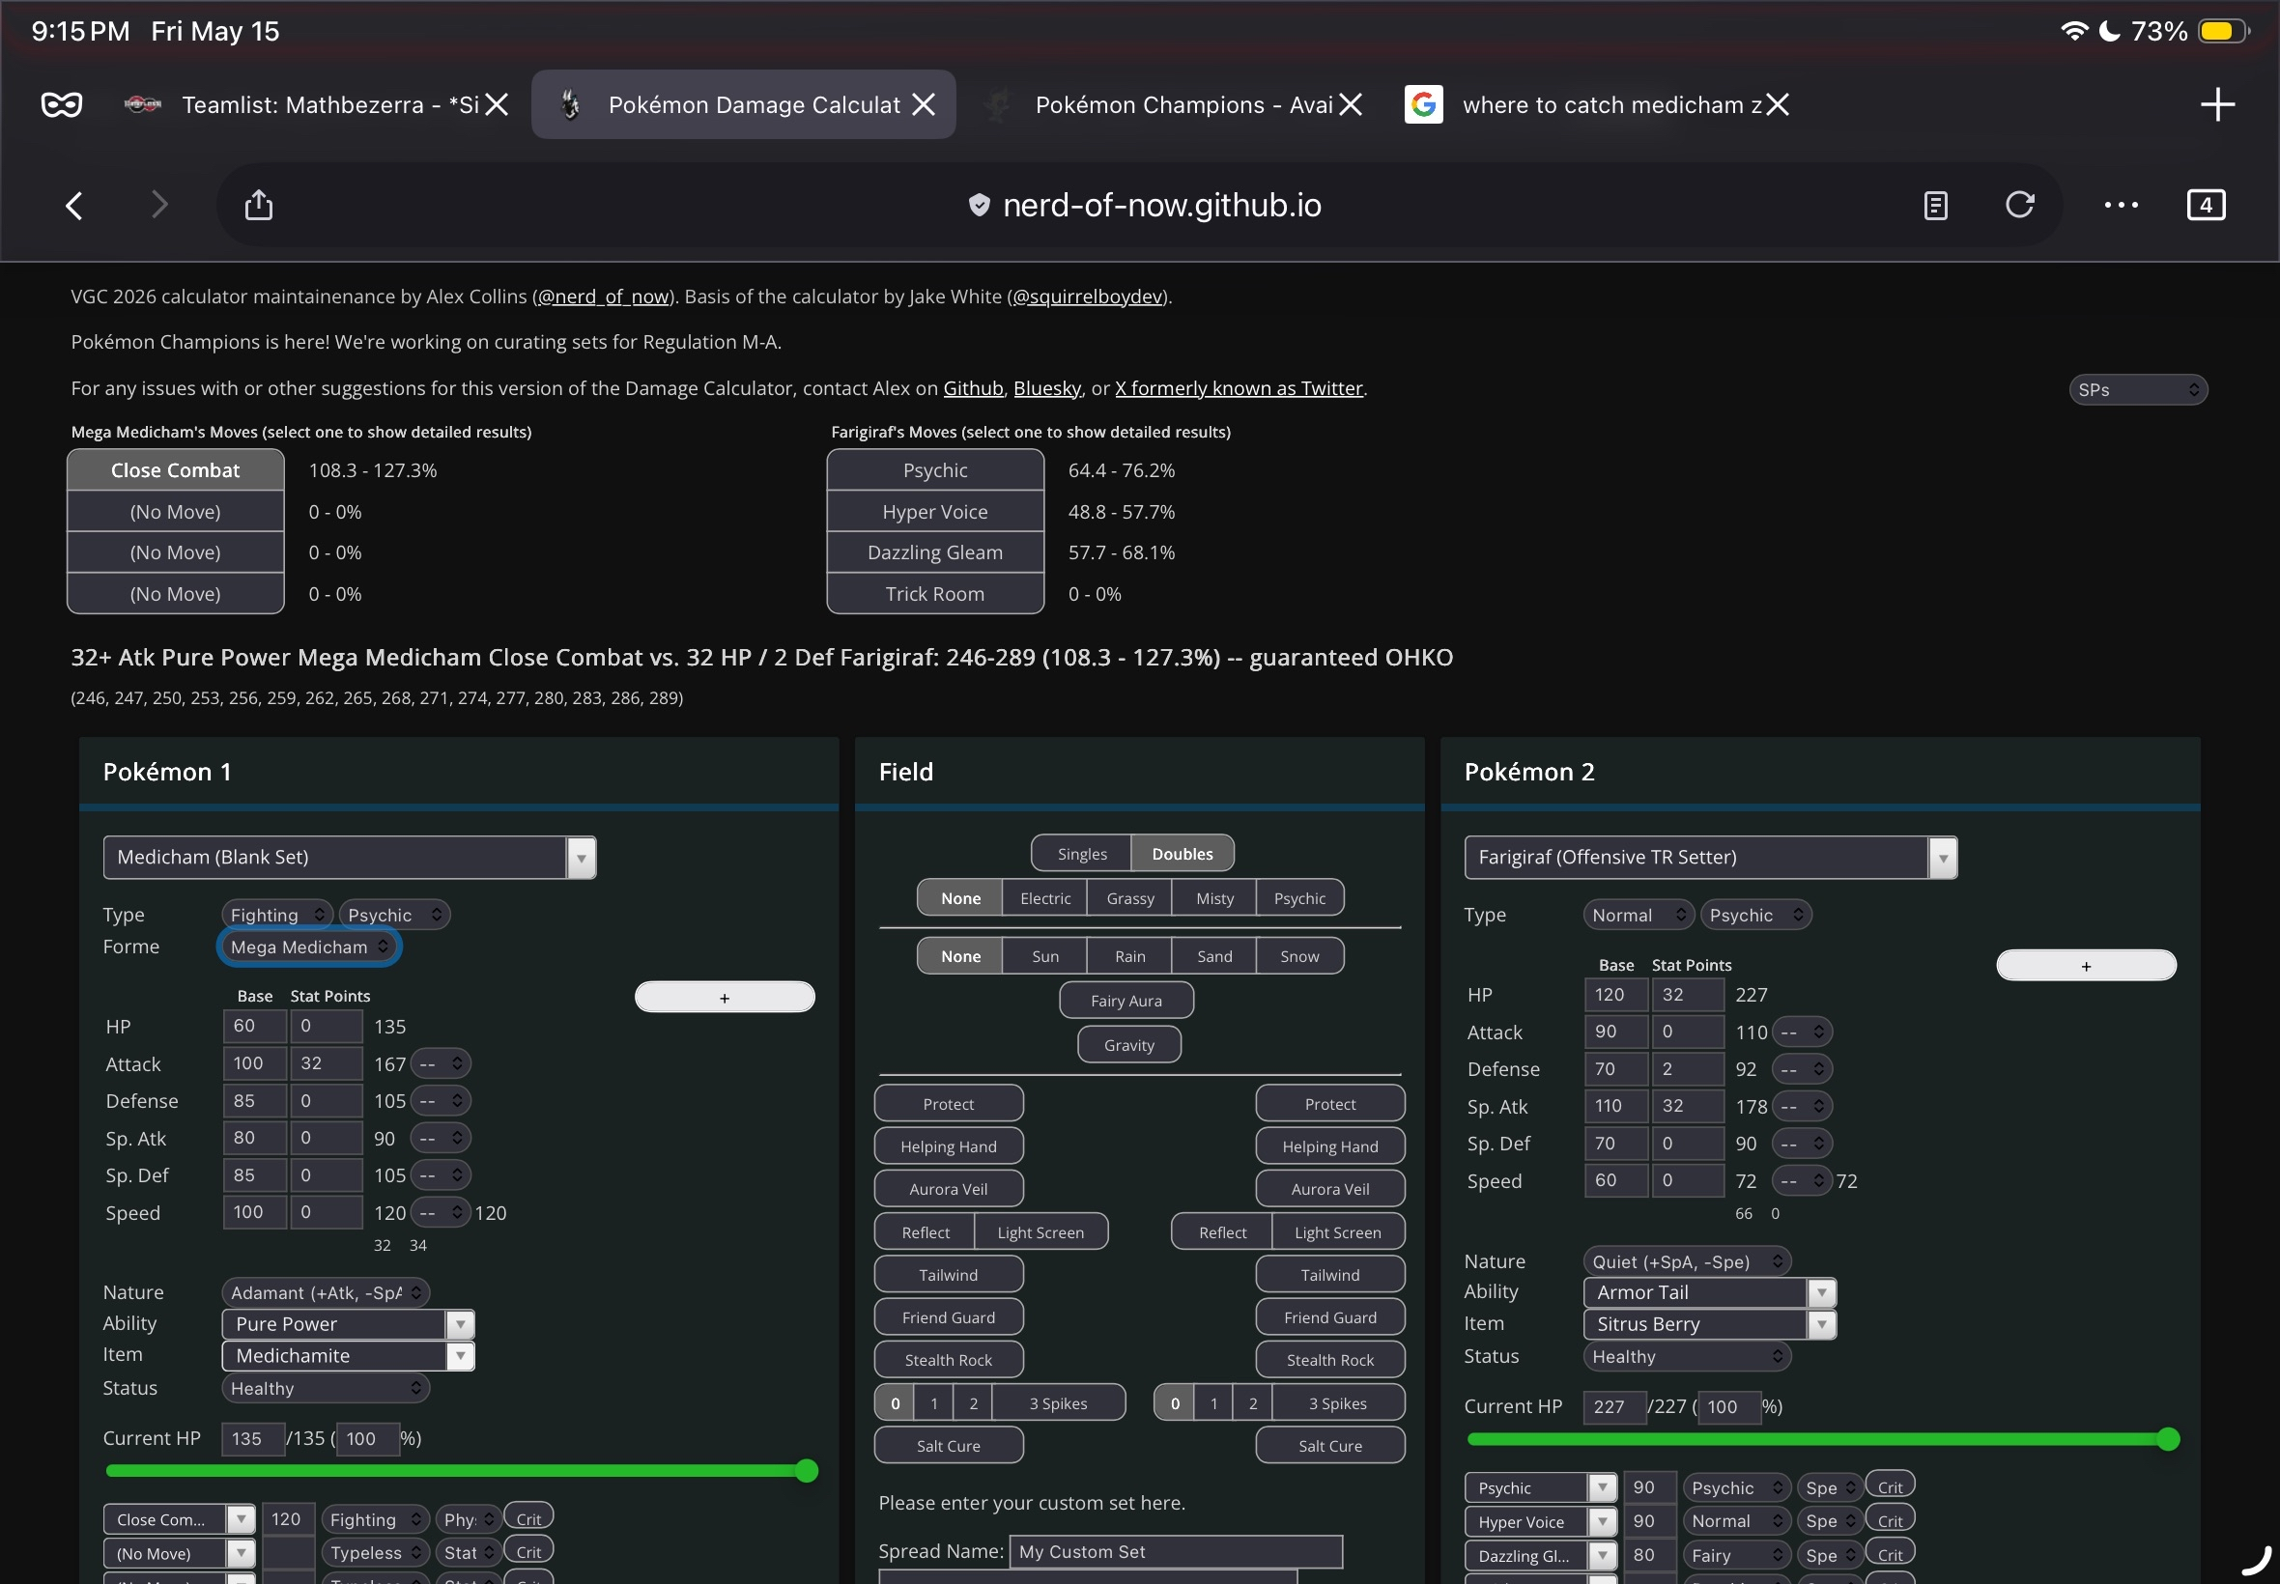Open Medicham (Blank Set) selector
Image resolution: width=2280 pixels, height=1584 pixels.
click(350, 858)
